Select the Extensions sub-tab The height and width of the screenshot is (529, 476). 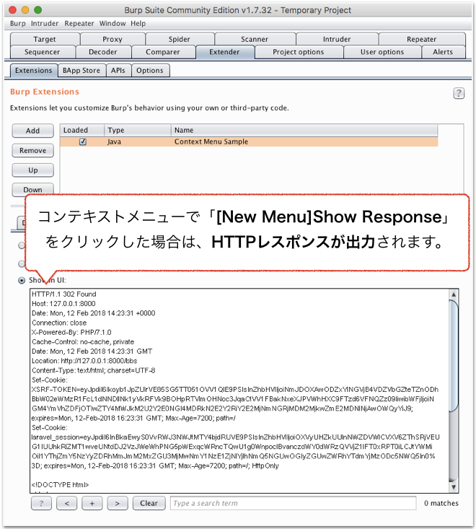tap(34, 71)
